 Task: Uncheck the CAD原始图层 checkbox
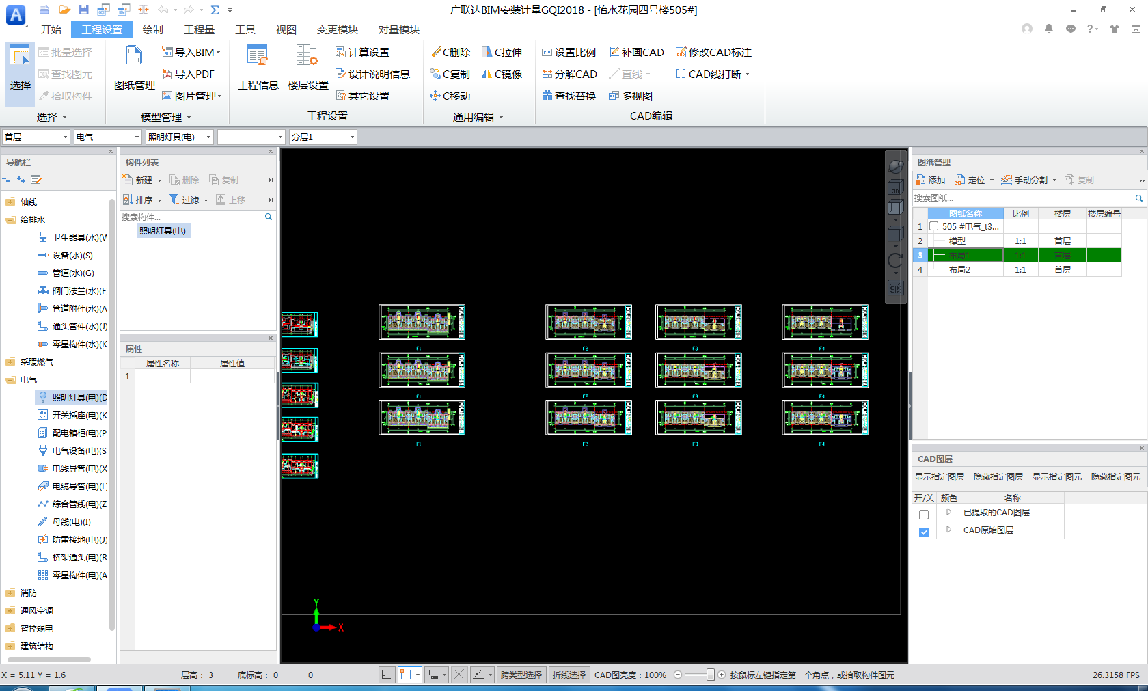(x=924, y=532)
